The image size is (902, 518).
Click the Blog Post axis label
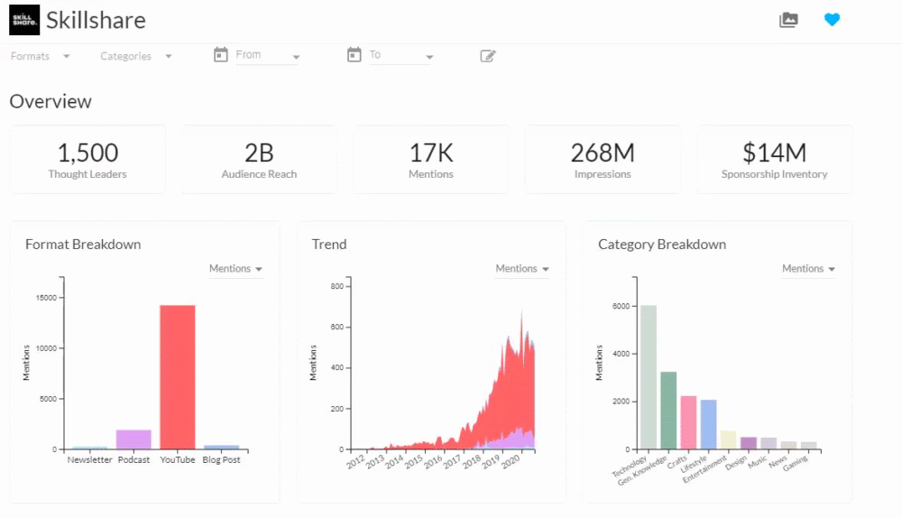222,459
